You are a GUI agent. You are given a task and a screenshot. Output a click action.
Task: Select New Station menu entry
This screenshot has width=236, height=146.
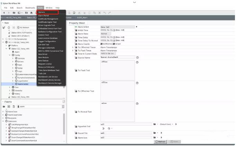[43, 61]
